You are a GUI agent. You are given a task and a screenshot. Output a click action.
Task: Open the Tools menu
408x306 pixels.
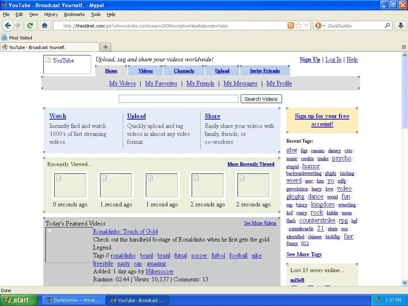click(x=96, y=14)
